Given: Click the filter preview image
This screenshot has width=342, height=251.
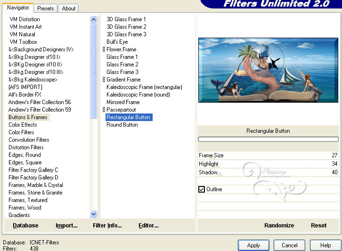Looking at the screenshot, I should [268, 70].
